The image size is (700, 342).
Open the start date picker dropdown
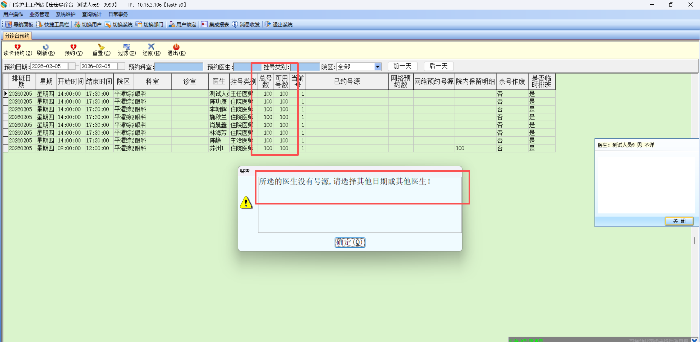click(x=71, y=66)
